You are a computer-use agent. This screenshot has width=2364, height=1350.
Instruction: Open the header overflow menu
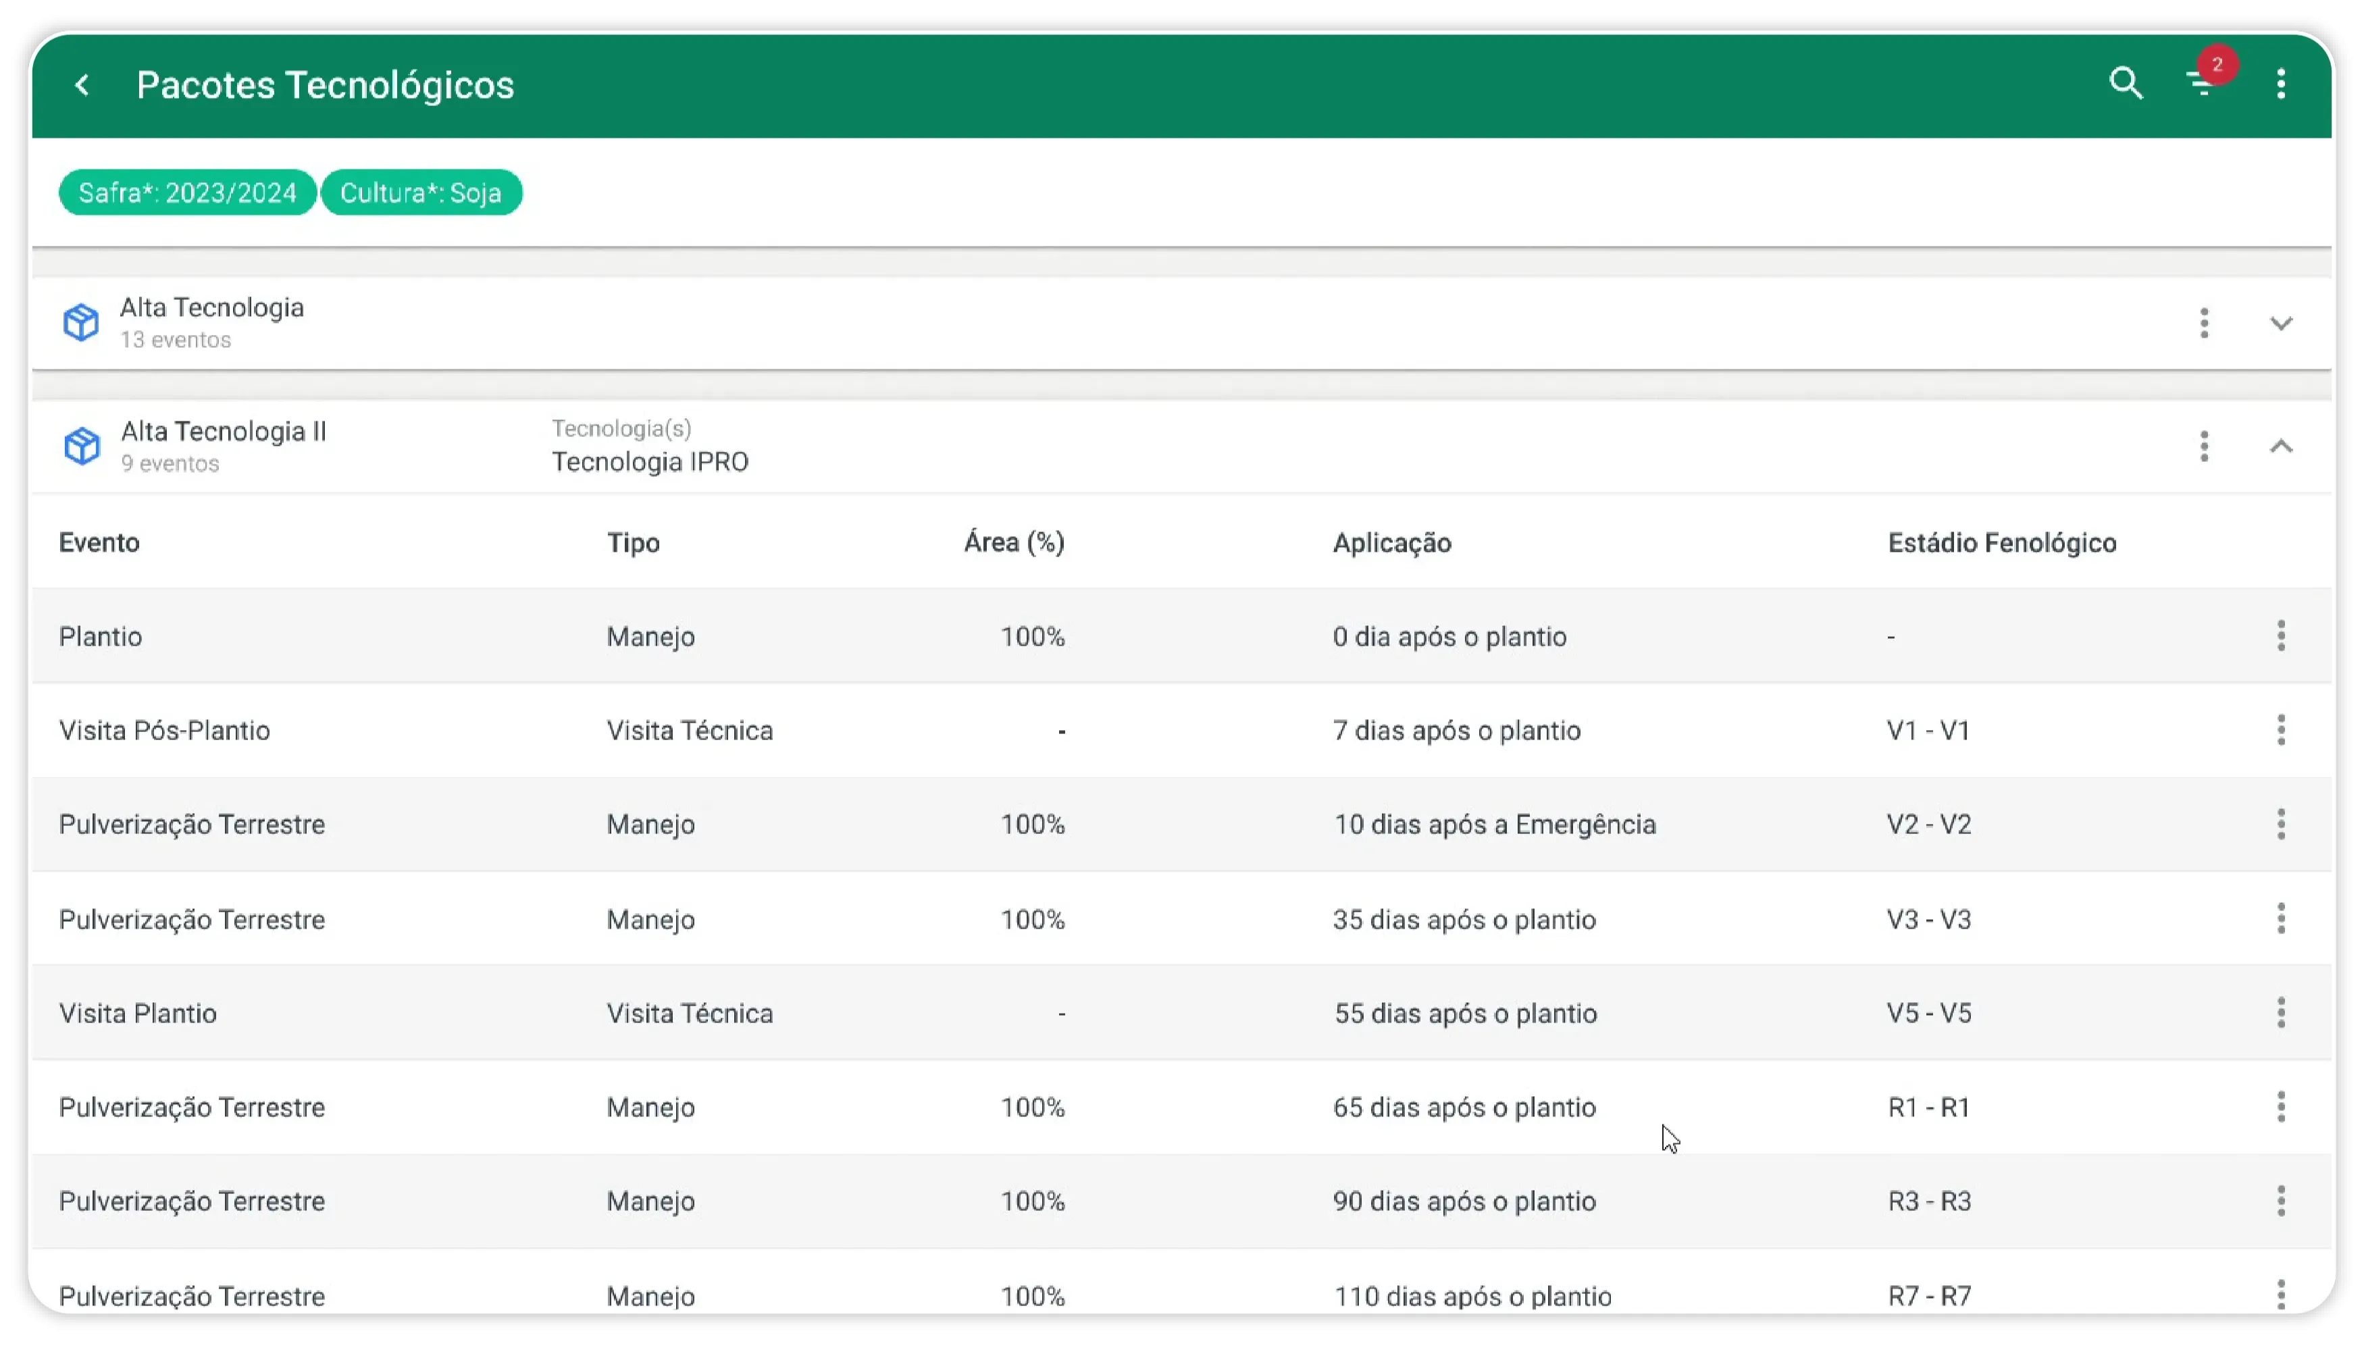point(2280,84)
